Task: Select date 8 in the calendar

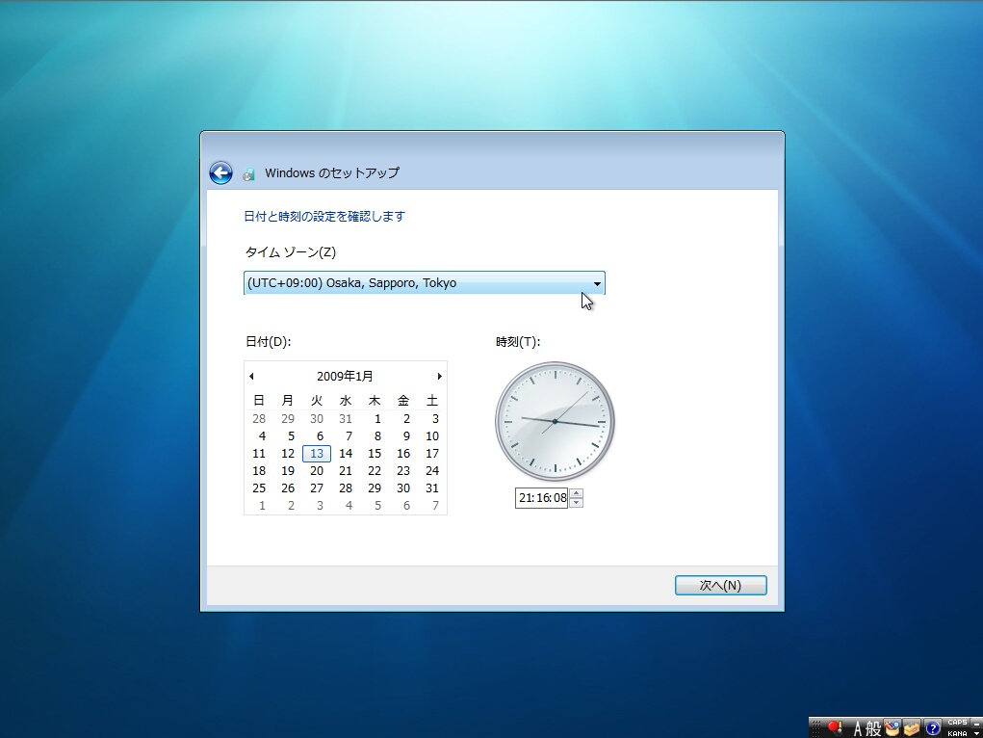Action: tap(377, 436)
